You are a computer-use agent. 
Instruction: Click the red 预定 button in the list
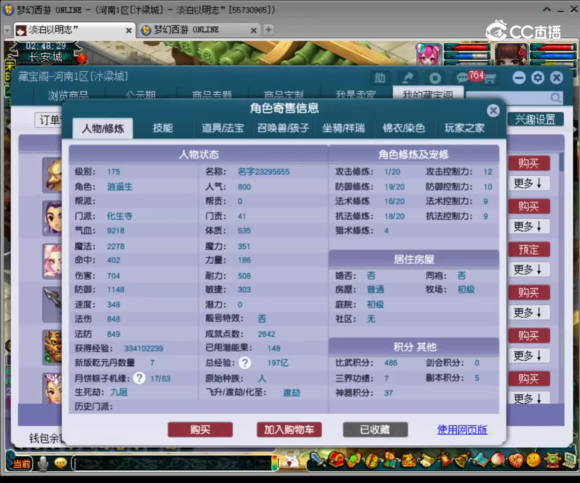point(529,249)
